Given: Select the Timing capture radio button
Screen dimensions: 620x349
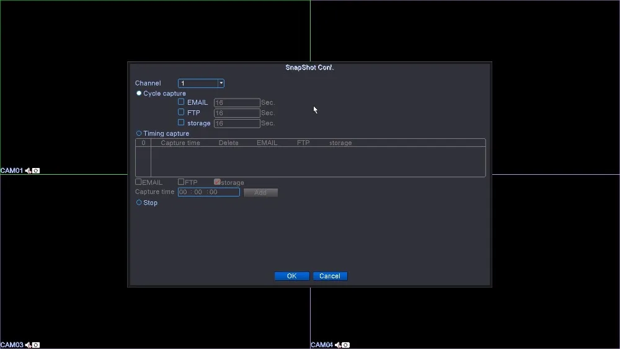Looking at the screenshot, I should click(x=139, y=133).
